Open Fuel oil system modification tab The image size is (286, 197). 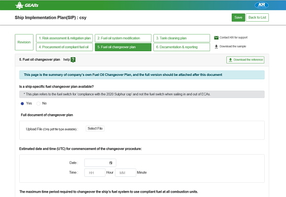[x=123, y=38]
